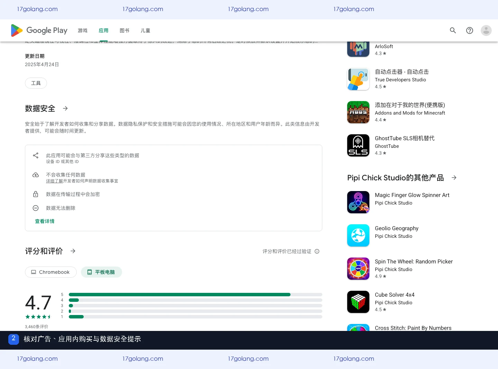Open 评分和评价 section arrow
This screenshot has height=369, width=498.
pyautogui.click(x=73, y=251)
